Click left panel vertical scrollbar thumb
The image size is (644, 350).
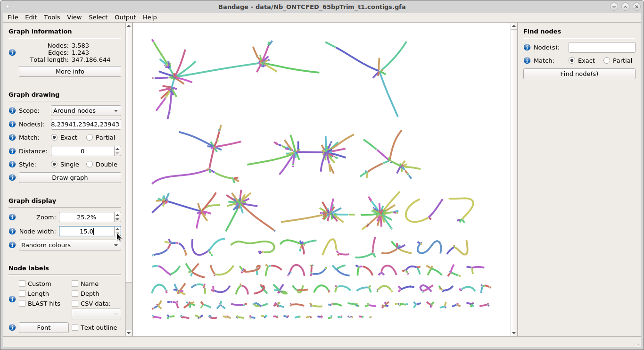[x=129, y=156]
